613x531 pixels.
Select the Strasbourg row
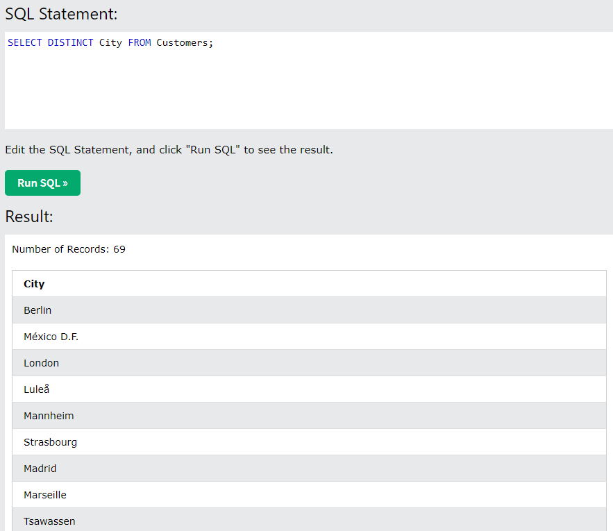tap(309, 442)
